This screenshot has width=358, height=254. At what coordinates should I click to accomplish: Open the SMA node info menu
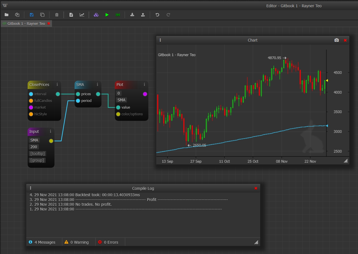(98, 85)
